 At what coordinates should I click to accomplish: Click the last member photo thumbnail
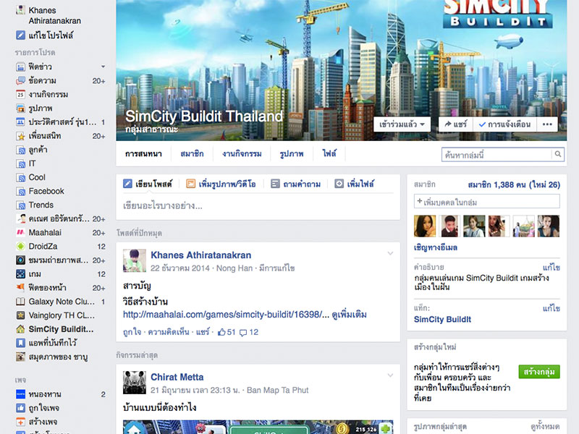point(549,226)
